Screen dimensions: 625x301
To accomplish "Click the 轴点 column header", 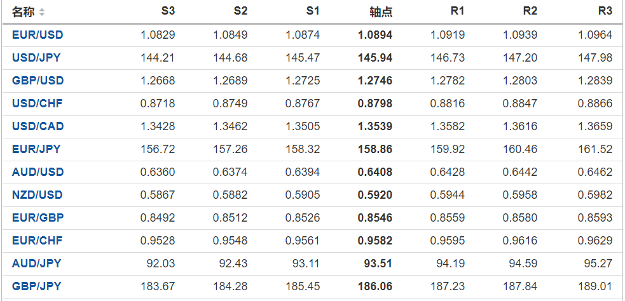I will 381,12.
